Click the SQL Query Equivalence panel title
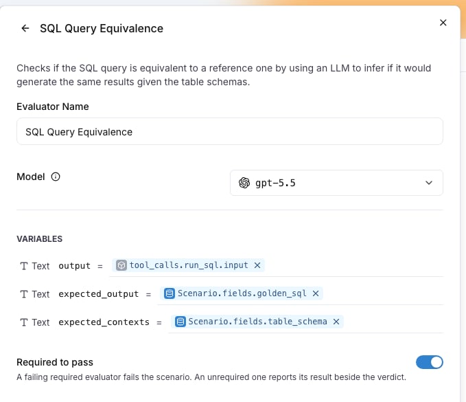Viewport: 466px width, 402px height. pyautogui.click(x=102, y=29)
